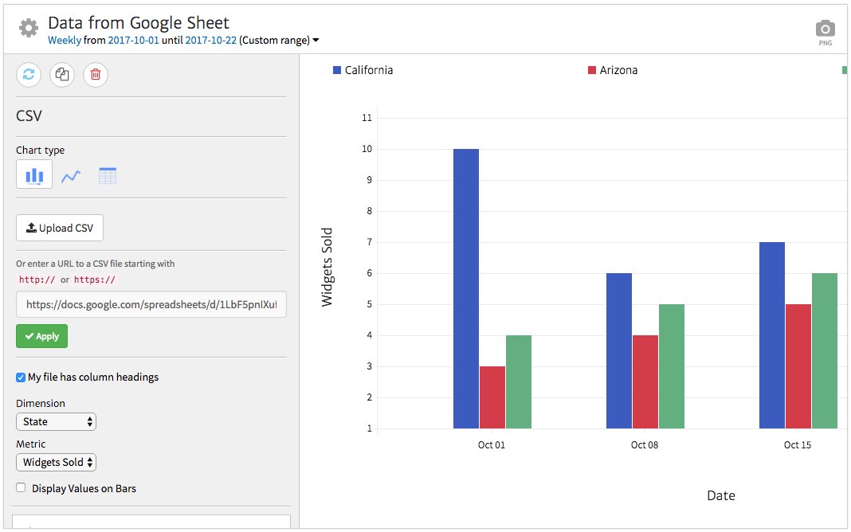Click the CSV URL input field
Image resolution: width=851 pixels, height=532 pixels.
coord(151,304)
